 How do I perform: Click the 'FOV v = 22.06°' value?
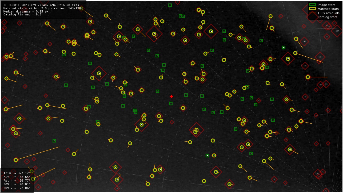[17, 188]
